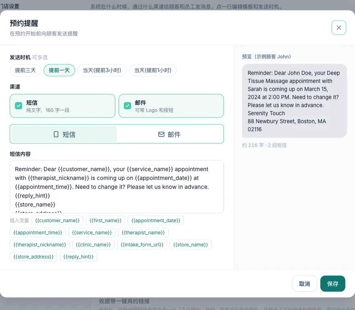This screenshot has height=310, width=355.
Task: Insert the {{store_name}} variable chip
Action: coord(190,245)
